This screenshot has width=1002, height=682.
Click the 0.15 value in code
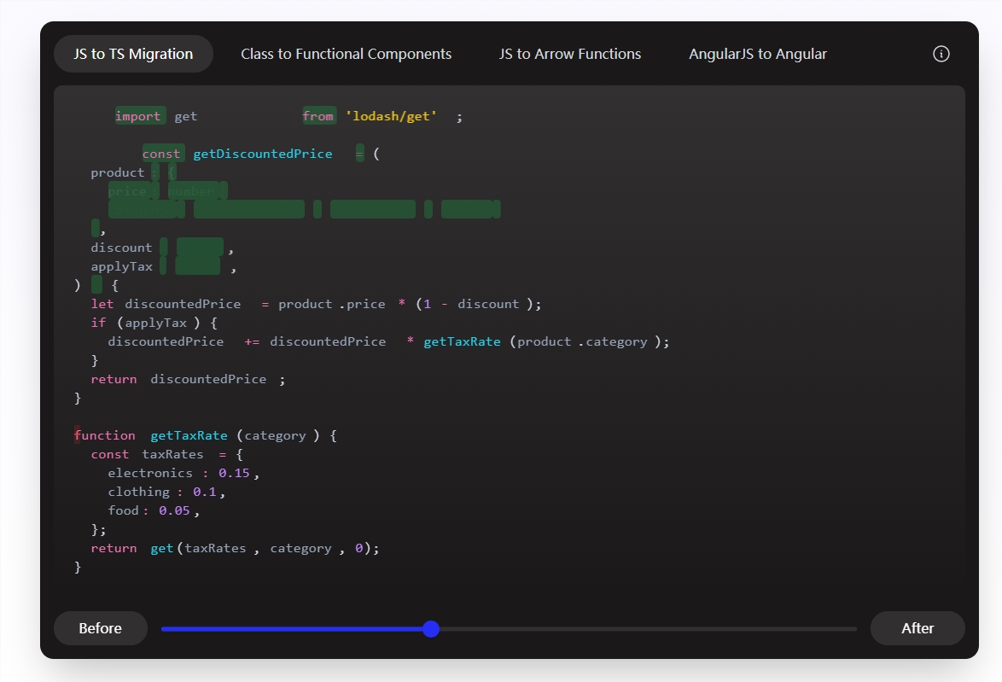pyautogui.click(x=234, y=473)
